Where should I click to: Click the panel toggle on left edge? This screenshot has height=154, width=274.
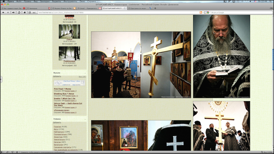[x=1, y=79]
